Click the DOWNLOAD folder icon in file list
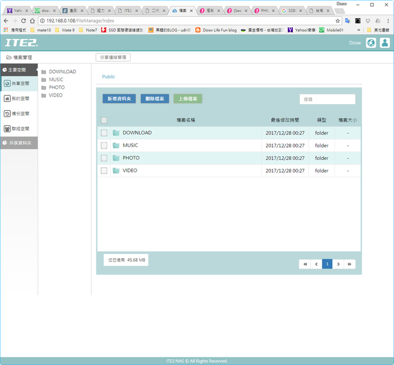 click(x=116, y=133)
